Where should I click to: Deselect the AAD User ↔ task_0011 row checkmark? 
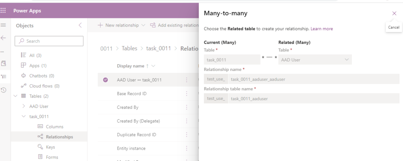point(105,80)
